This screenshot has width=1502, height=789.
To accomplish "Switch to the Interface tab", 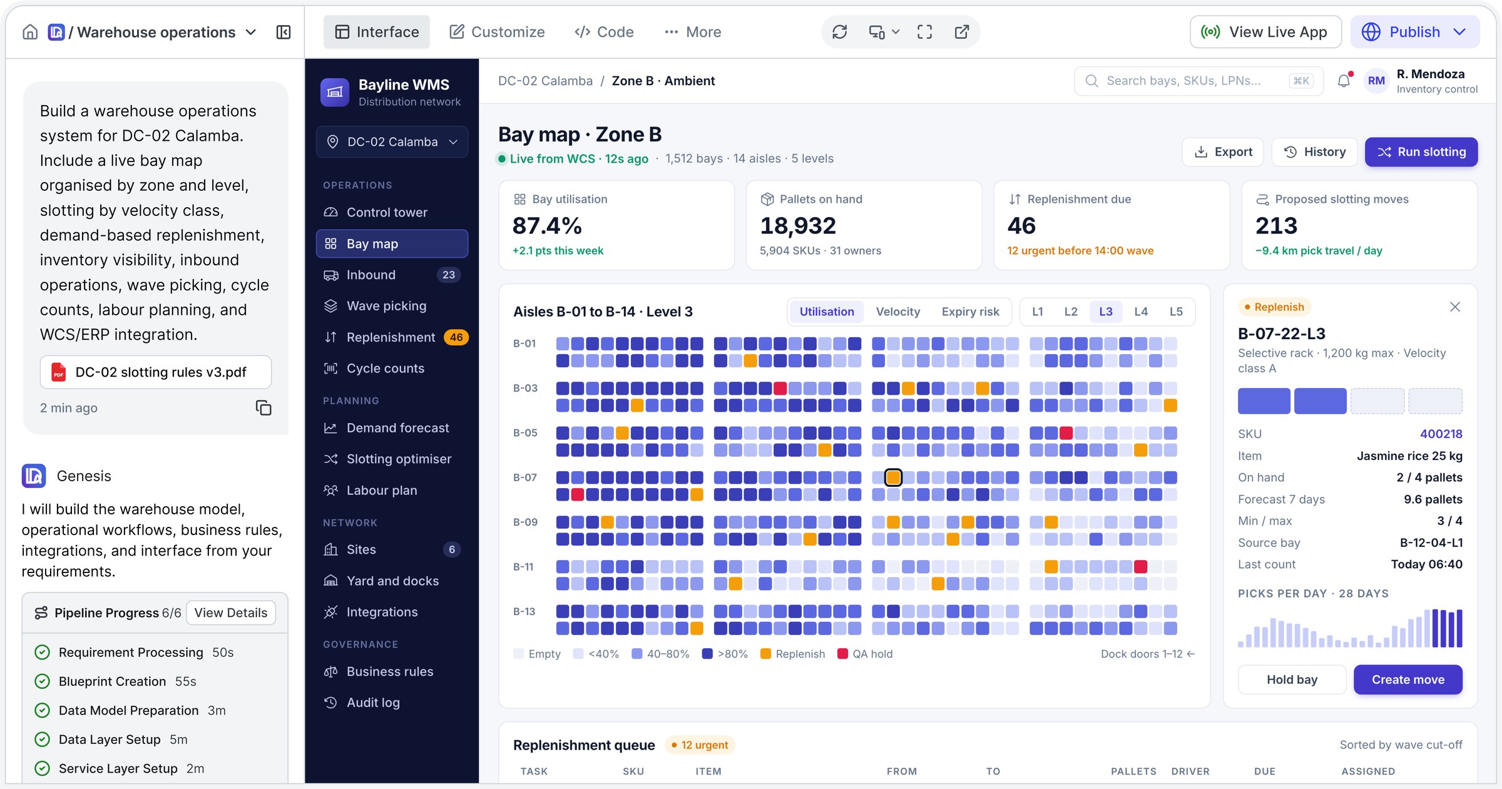I will (377, 32).
